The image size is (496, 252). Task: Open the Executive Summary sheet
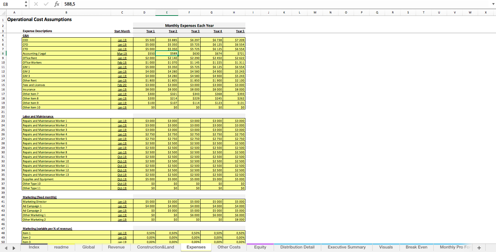click(346, 247)
